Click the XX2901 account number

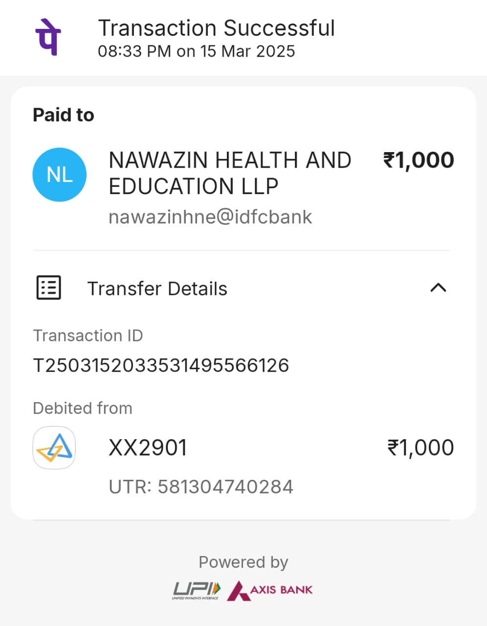coord(148,447)
